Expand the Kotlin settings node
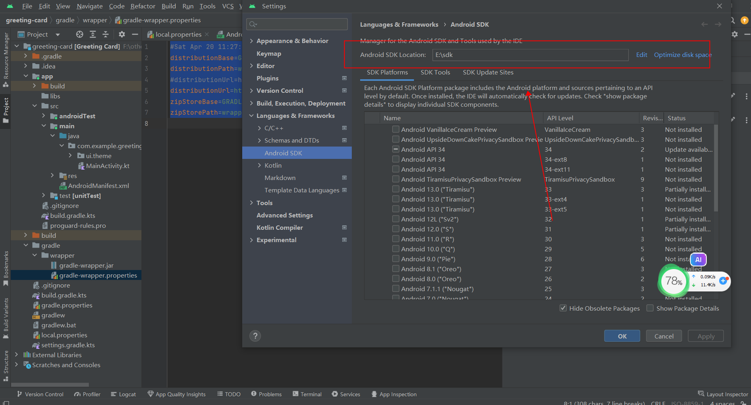The height and width of the screenshot is (405, 751). [259, 166]
